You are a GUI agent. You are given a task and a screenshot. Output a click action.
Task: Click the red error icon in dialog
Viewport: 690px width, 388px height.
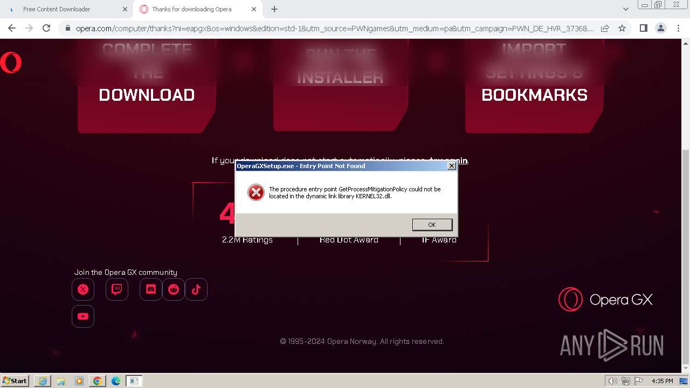256,192
